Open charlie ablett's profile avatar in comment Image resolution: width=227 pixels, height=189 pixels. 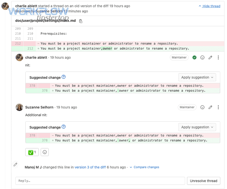(x=19, y=58)
